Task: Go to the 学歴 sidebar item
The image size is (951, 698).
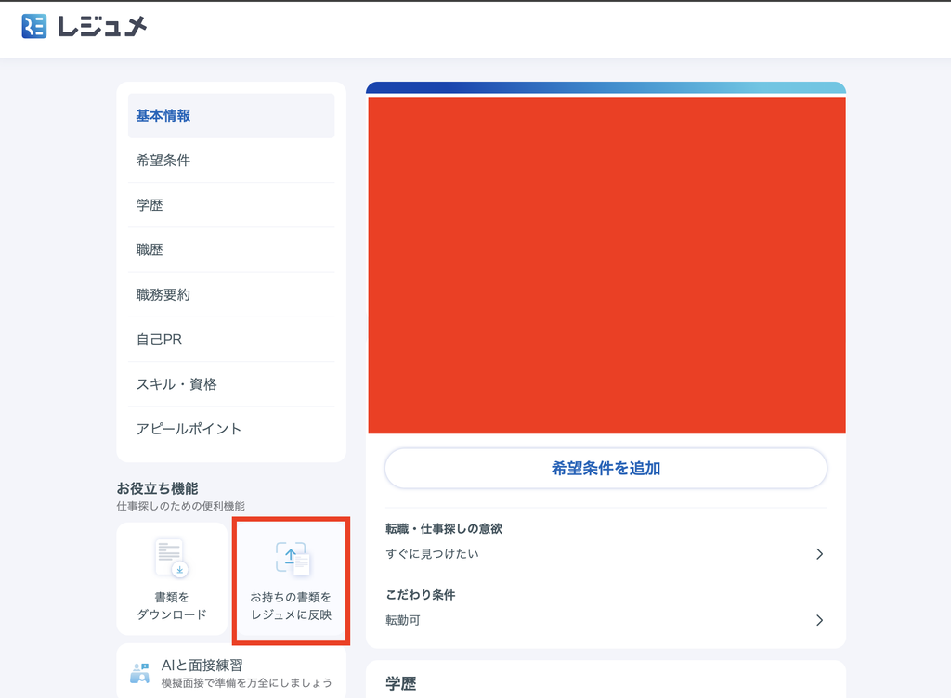Action: (x=231, y=205)
